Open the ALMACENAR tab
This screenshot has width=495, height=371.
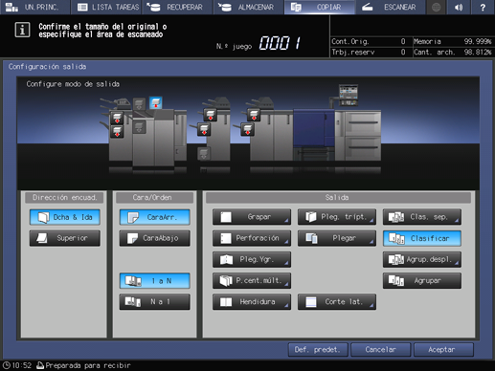249,7
